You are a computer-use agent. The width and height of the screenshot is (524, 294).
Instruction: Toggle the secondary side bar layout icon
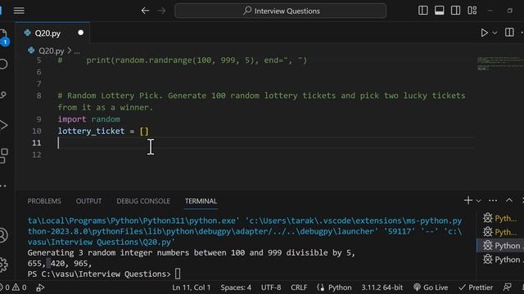coord(455,11)
